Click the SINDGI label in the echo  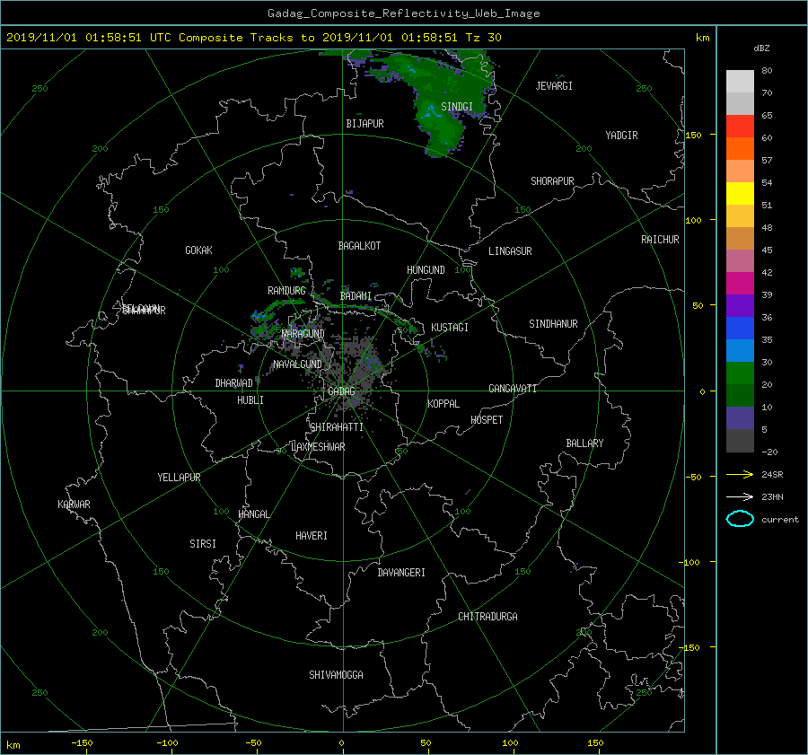[457, 107]
